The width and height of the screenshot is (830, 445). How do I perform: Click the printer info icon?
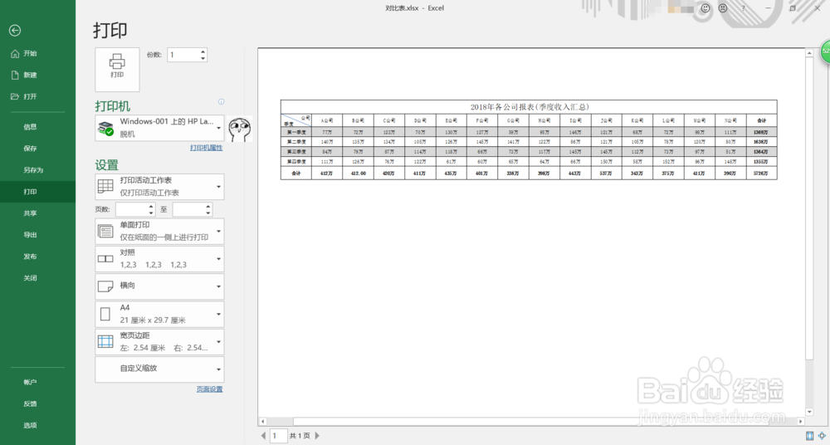(x=222, y=102)
